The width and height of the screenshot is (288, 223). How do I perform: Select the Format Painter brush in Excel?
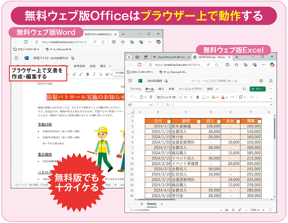coord(151,97)
